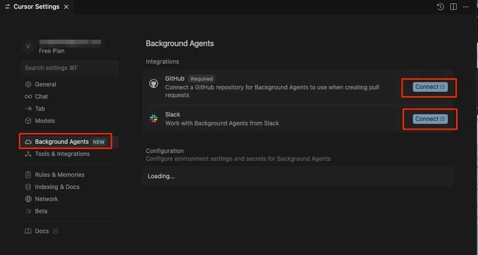Open the Network settings section

(46, 199)
